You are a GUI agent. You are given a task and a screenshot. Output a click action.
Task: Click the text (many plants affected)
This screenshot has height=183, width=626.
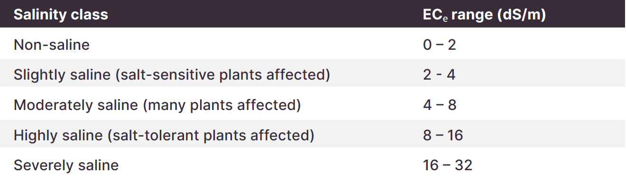coord(223,106)
